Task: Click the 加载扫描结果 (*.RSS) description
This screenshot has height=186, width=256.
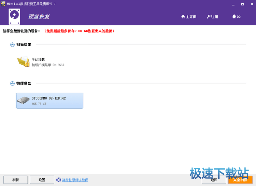Action: click(x=48, y=65)
